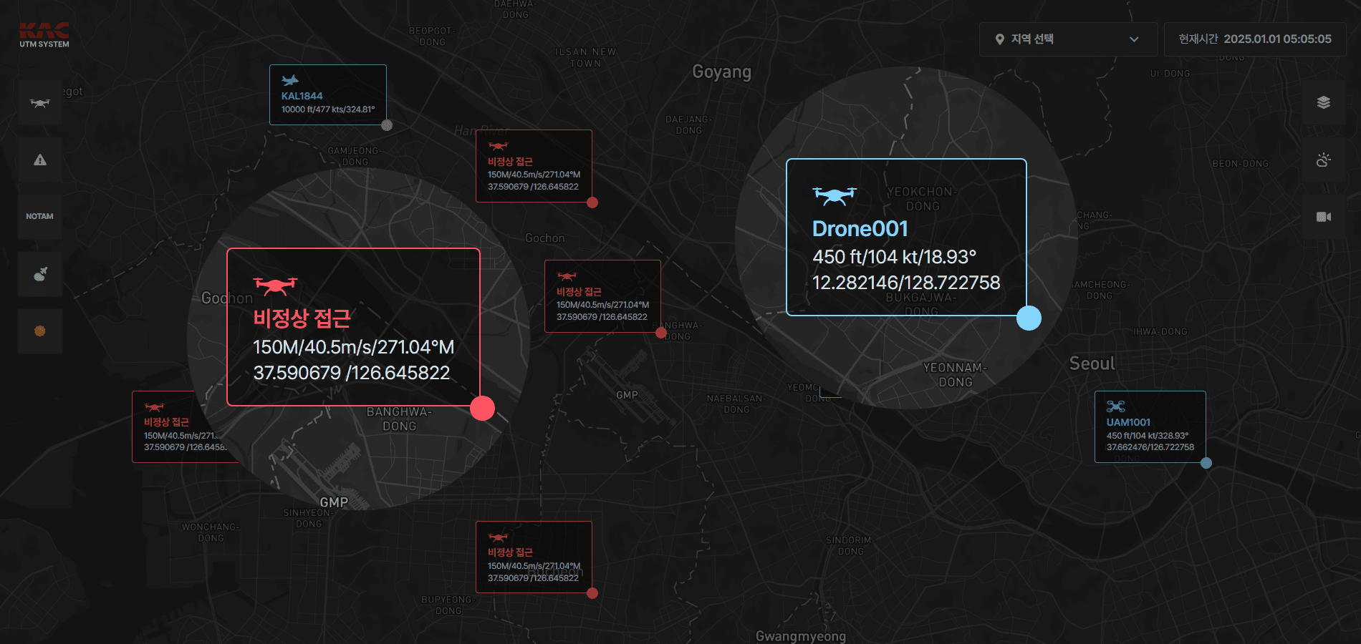Viewport: 1361px width, 644px height.
Task: Select the orange round sidebar icon
Action: 40,331
